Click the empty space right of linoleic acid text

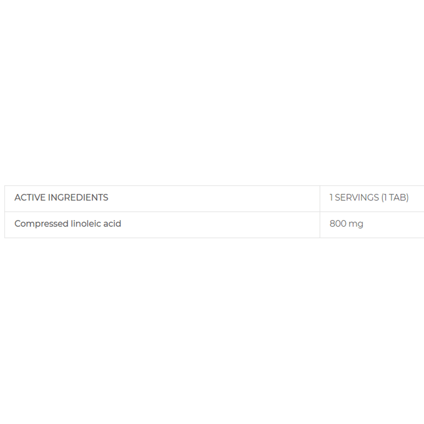click(220, 225)
